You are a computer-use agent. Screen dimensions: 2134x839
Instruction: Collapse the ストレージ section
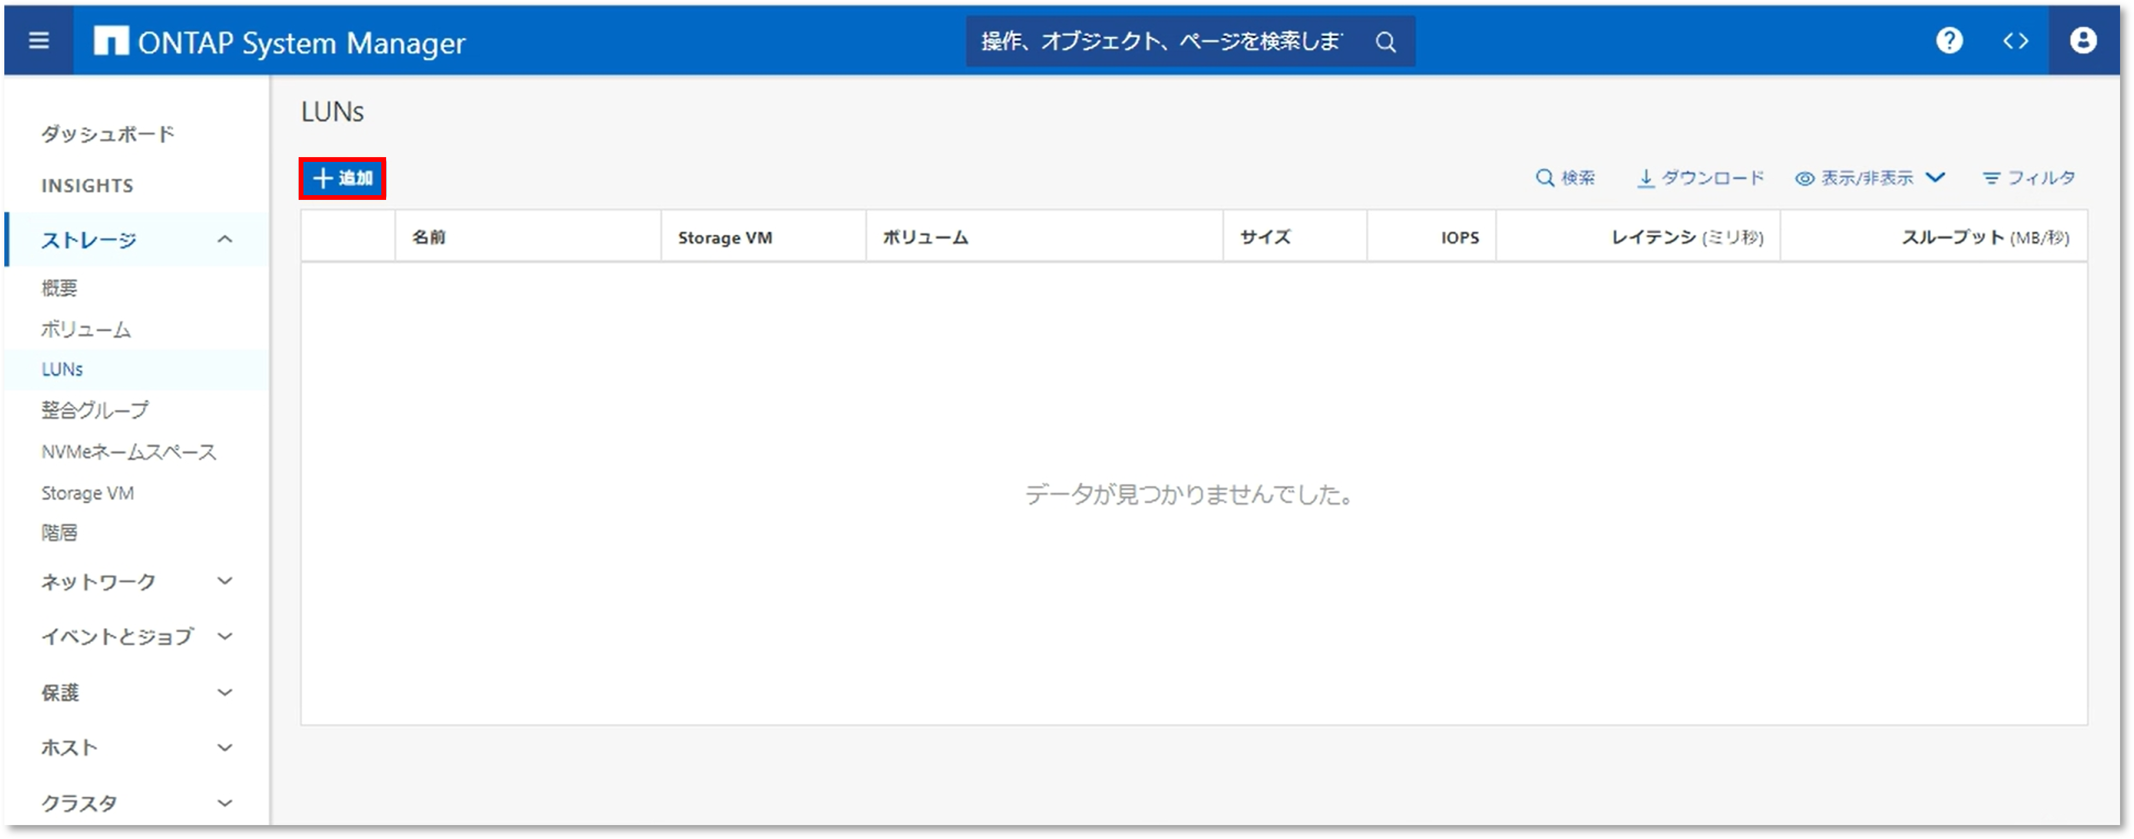coord(137,240)
